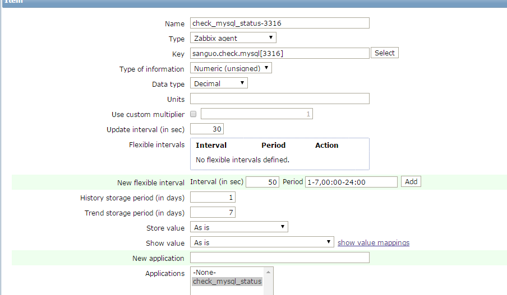Click the Applications list scroll up arrow

click(x=269, y=272)
